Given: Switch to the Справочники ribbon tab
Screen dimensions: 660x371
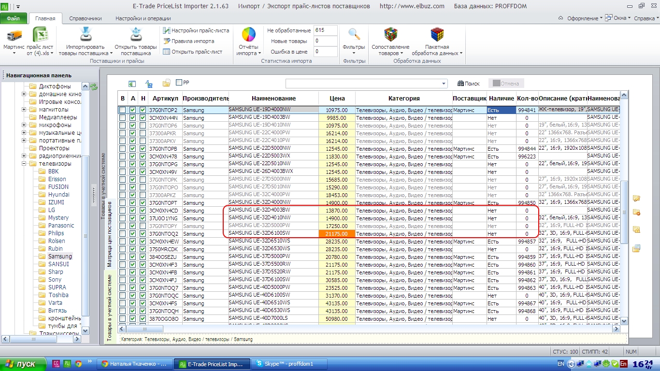Looking at the screenshot, I should click(86, 18).
